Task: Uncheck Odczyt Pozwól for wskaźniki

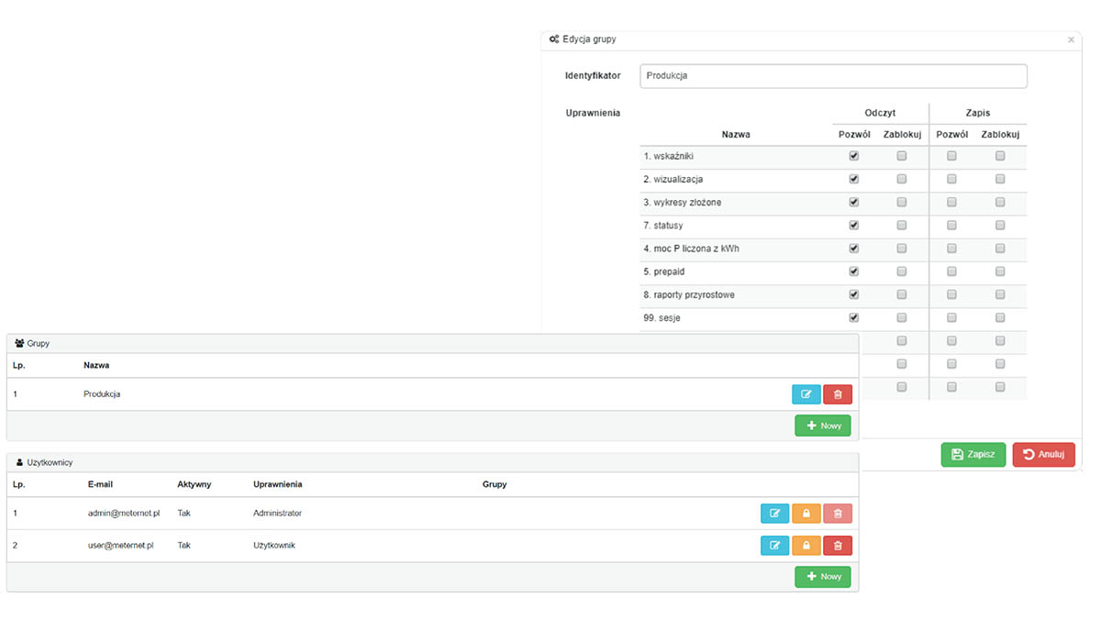Action: [854, 156]
